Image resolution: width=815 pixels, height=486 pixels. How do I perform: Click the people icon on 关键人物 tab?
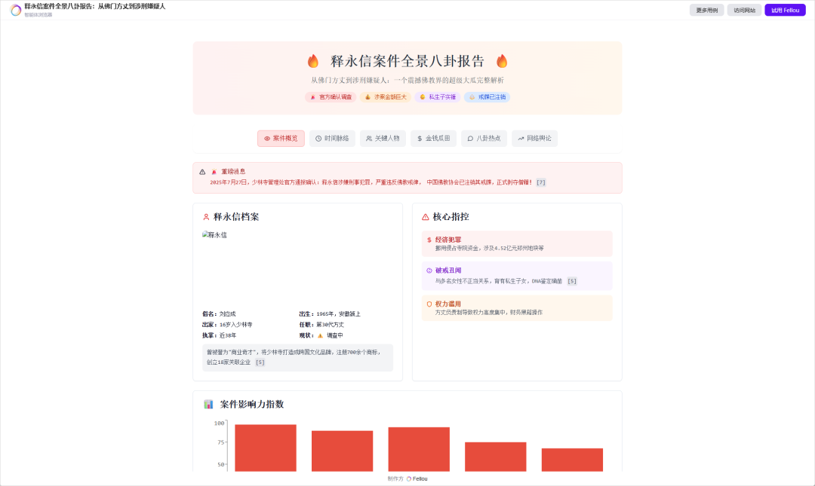pyautogui.click(x=371, y=138)
